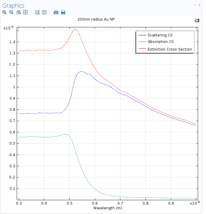This screenshot has width=206, height=214.
Task: Click the blue Scattering CS line swatch
Action: coord(142,35)
